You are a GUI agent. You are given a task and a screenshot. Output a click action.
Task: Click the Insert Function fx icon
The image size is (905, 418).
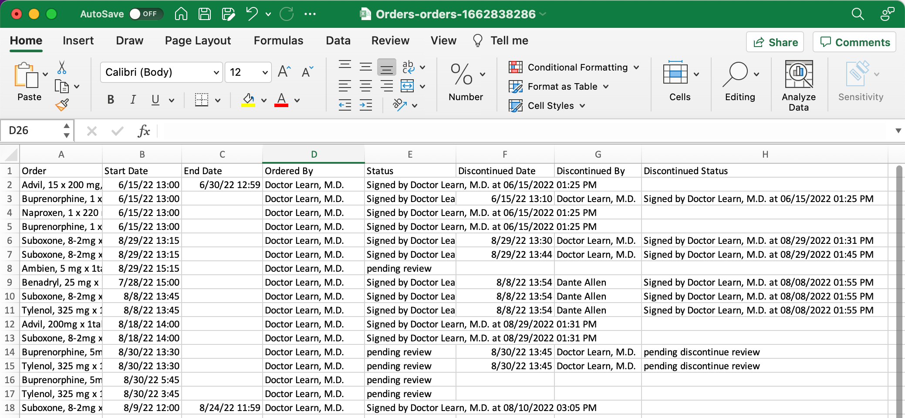point(144,131)
